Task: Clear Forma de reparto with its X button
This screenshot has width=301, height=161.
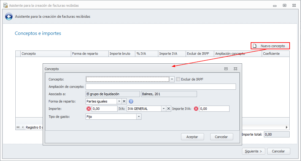Action: (124, 101)
